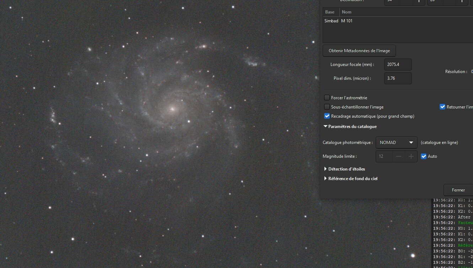This screenshot has height=268, width=473.
Task: Click the log line "B0: -2"
Action: tap(453, 251)
